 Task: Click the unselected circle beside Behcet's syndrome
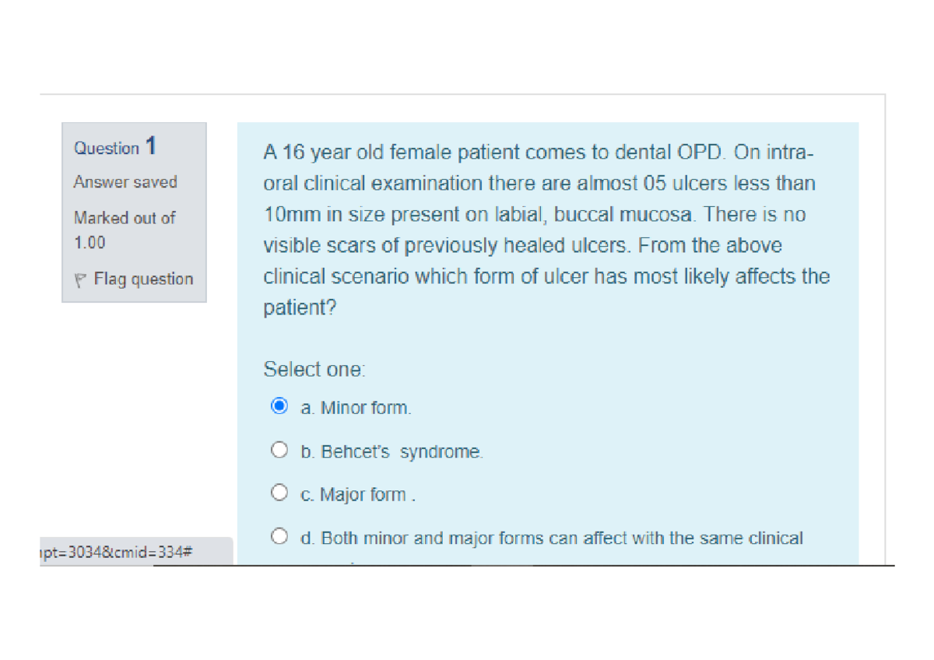click(279, 449)
